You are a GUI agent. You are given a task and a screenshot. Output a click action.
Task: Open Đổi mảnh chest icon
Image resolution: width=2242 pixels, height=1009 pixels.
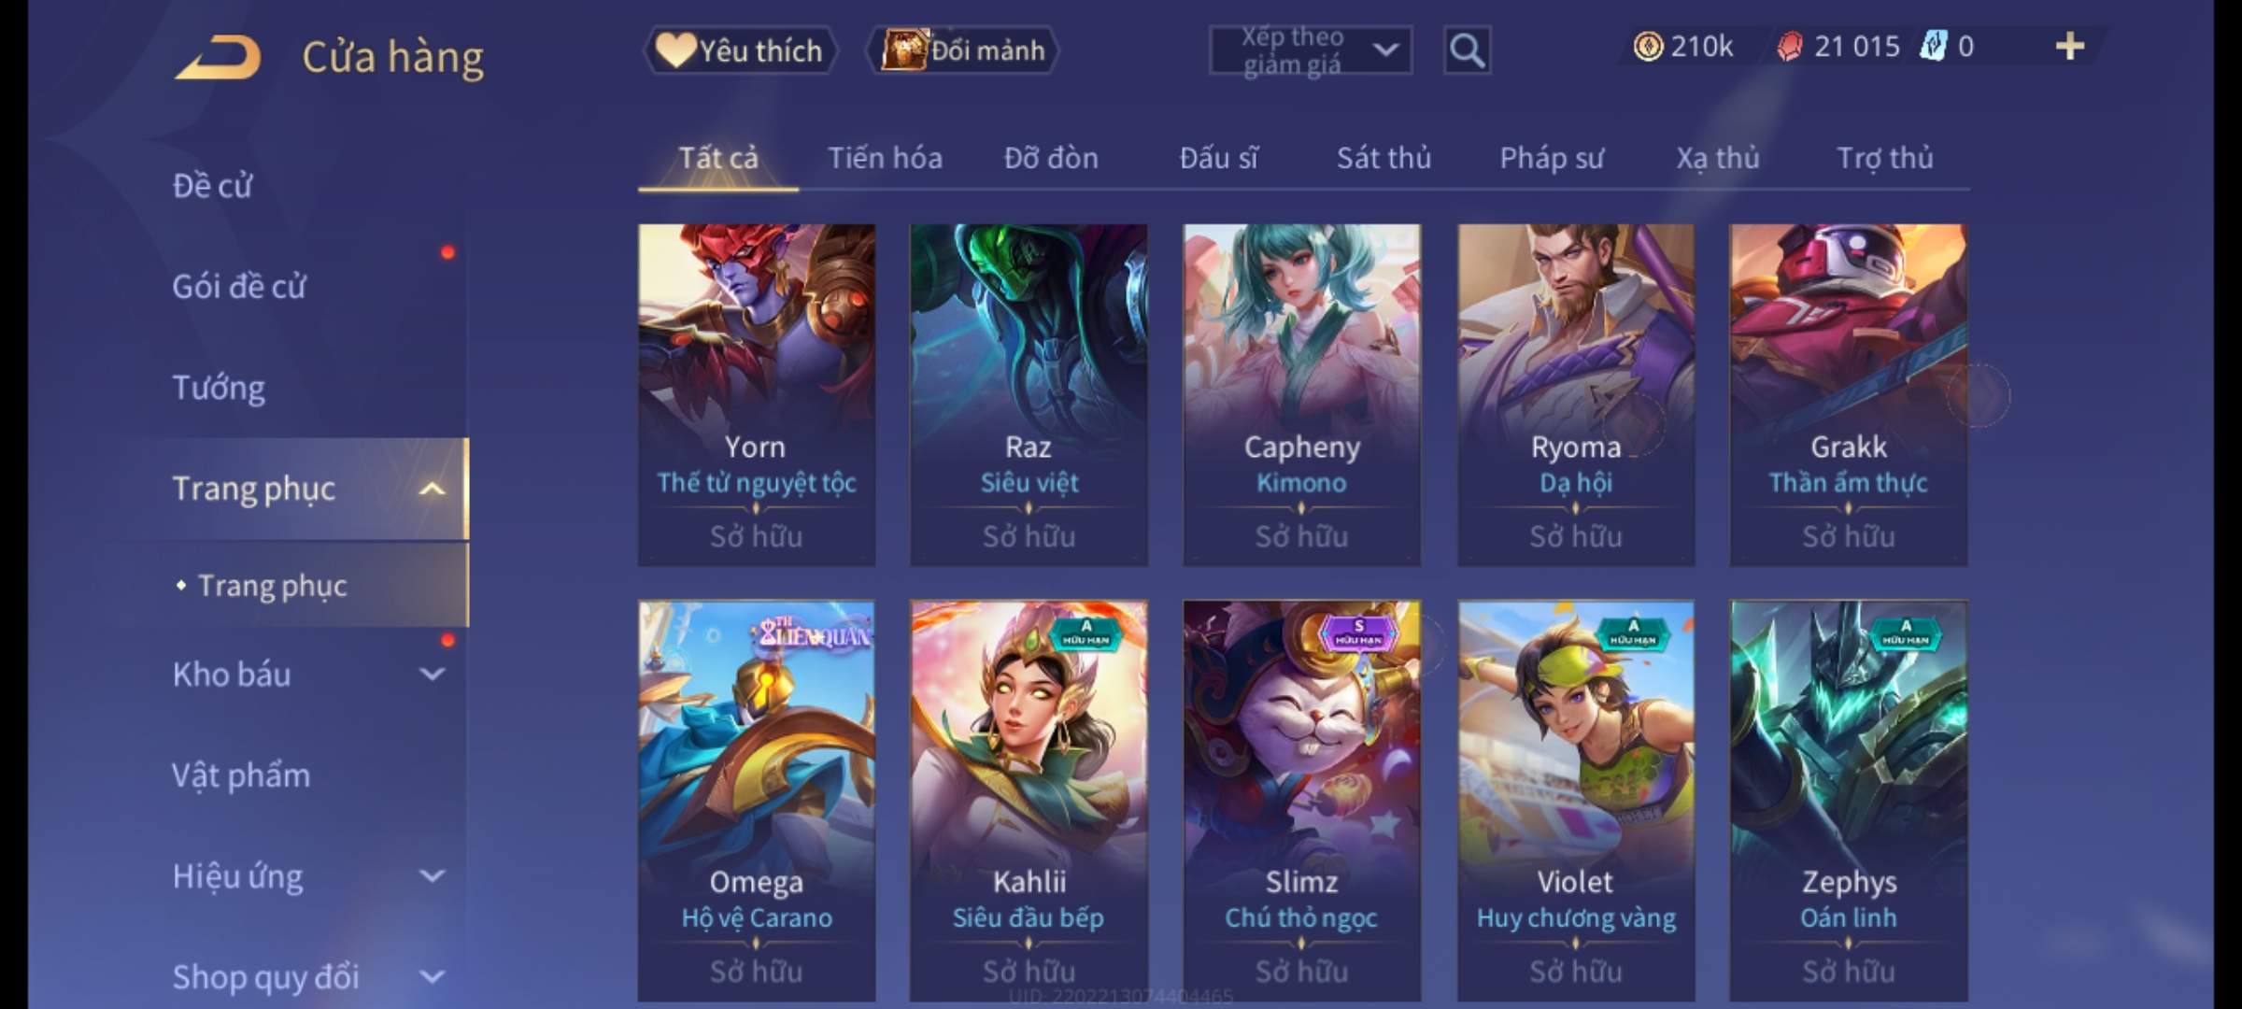click(x=903, y=50)
